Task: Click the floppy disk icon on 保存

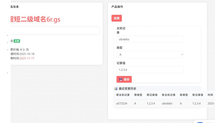Action: pos(121,79)
